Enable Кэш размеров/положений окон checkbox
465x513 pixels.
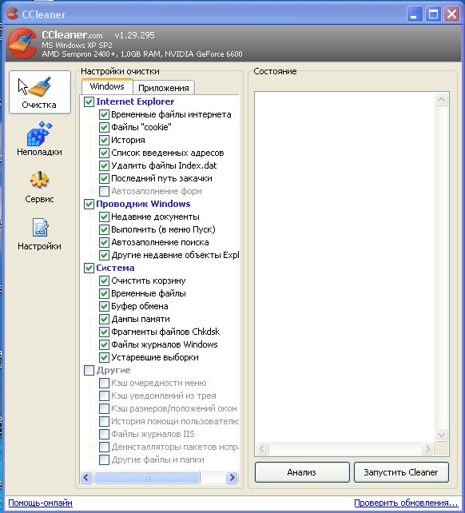(x=104, y=408)
